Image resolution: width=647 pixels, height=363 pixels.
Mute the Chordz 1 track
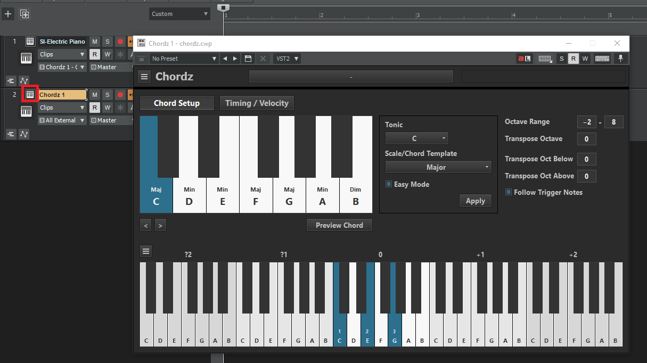click(x=95, y=95)
